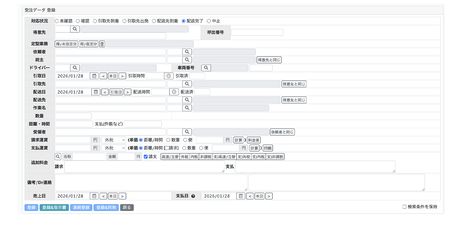Click 得意先と同じ next to 荷主

[269, 60]
